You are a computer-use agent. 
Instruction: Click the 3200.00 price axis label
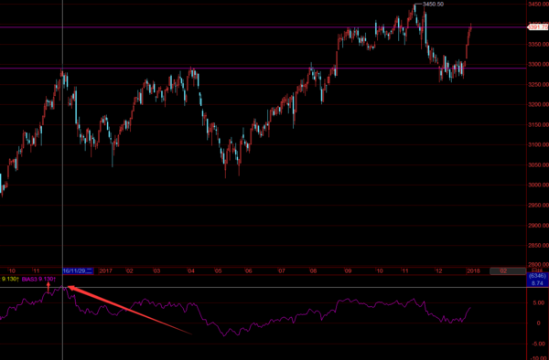(539, 104)
